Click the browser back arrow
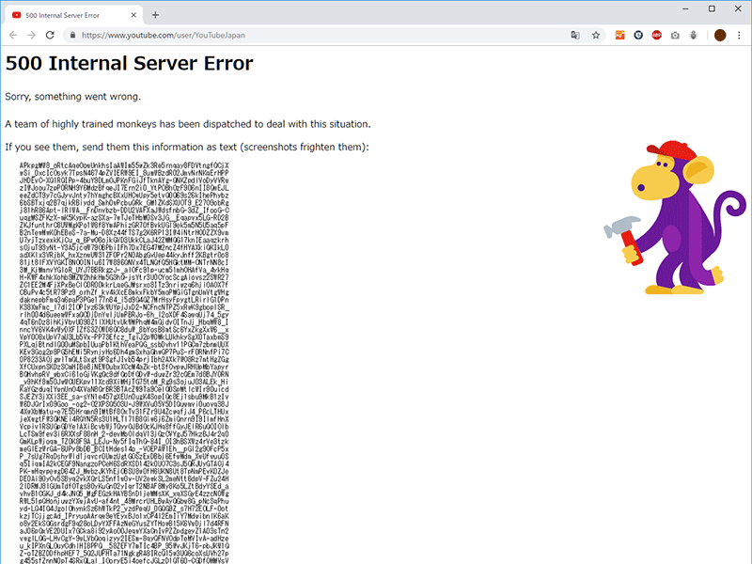Viewport: 752px width, 564px height. [x=13, y=35]
